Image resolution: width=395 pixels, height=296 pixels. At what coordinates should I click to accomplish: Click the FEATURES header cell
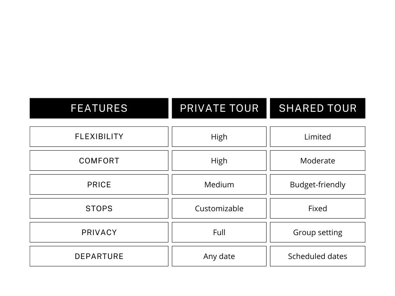(x=99, y=108)
